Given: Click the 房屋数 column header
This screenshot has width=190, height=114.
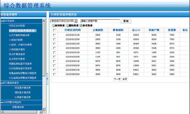Looking at the screenshot, I should click(172, 30).
